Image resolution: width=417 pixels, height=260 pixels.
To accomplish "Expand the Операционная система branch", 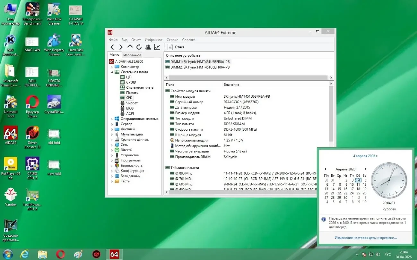I will [x=112, y=118].
